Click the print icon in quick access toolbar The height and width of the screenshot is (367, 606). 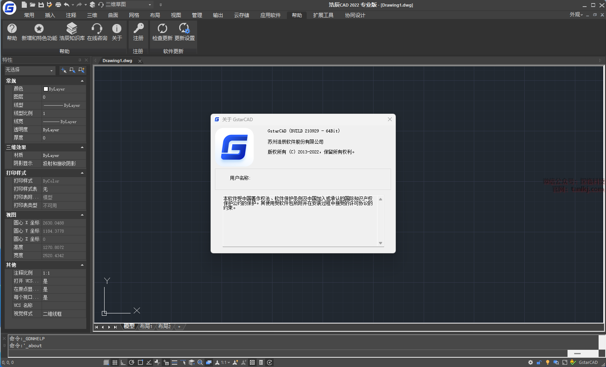click(58, 5)
